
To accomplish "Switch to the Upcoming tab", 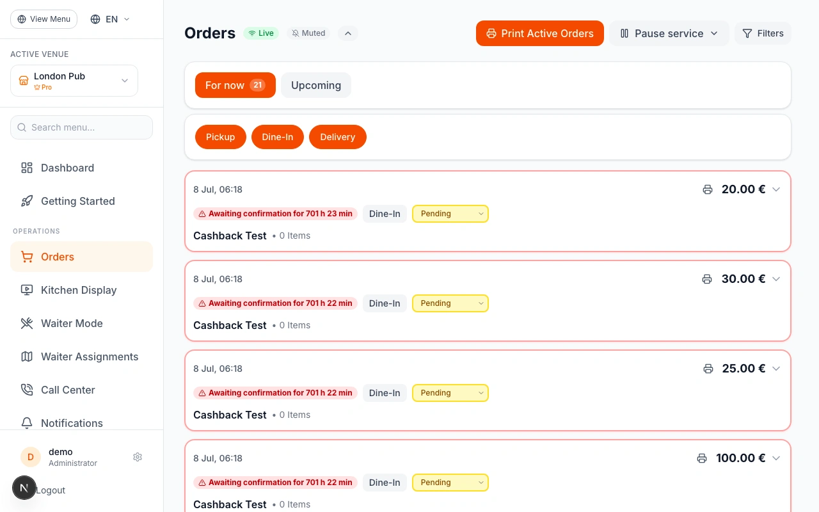I will coord(316,85).
